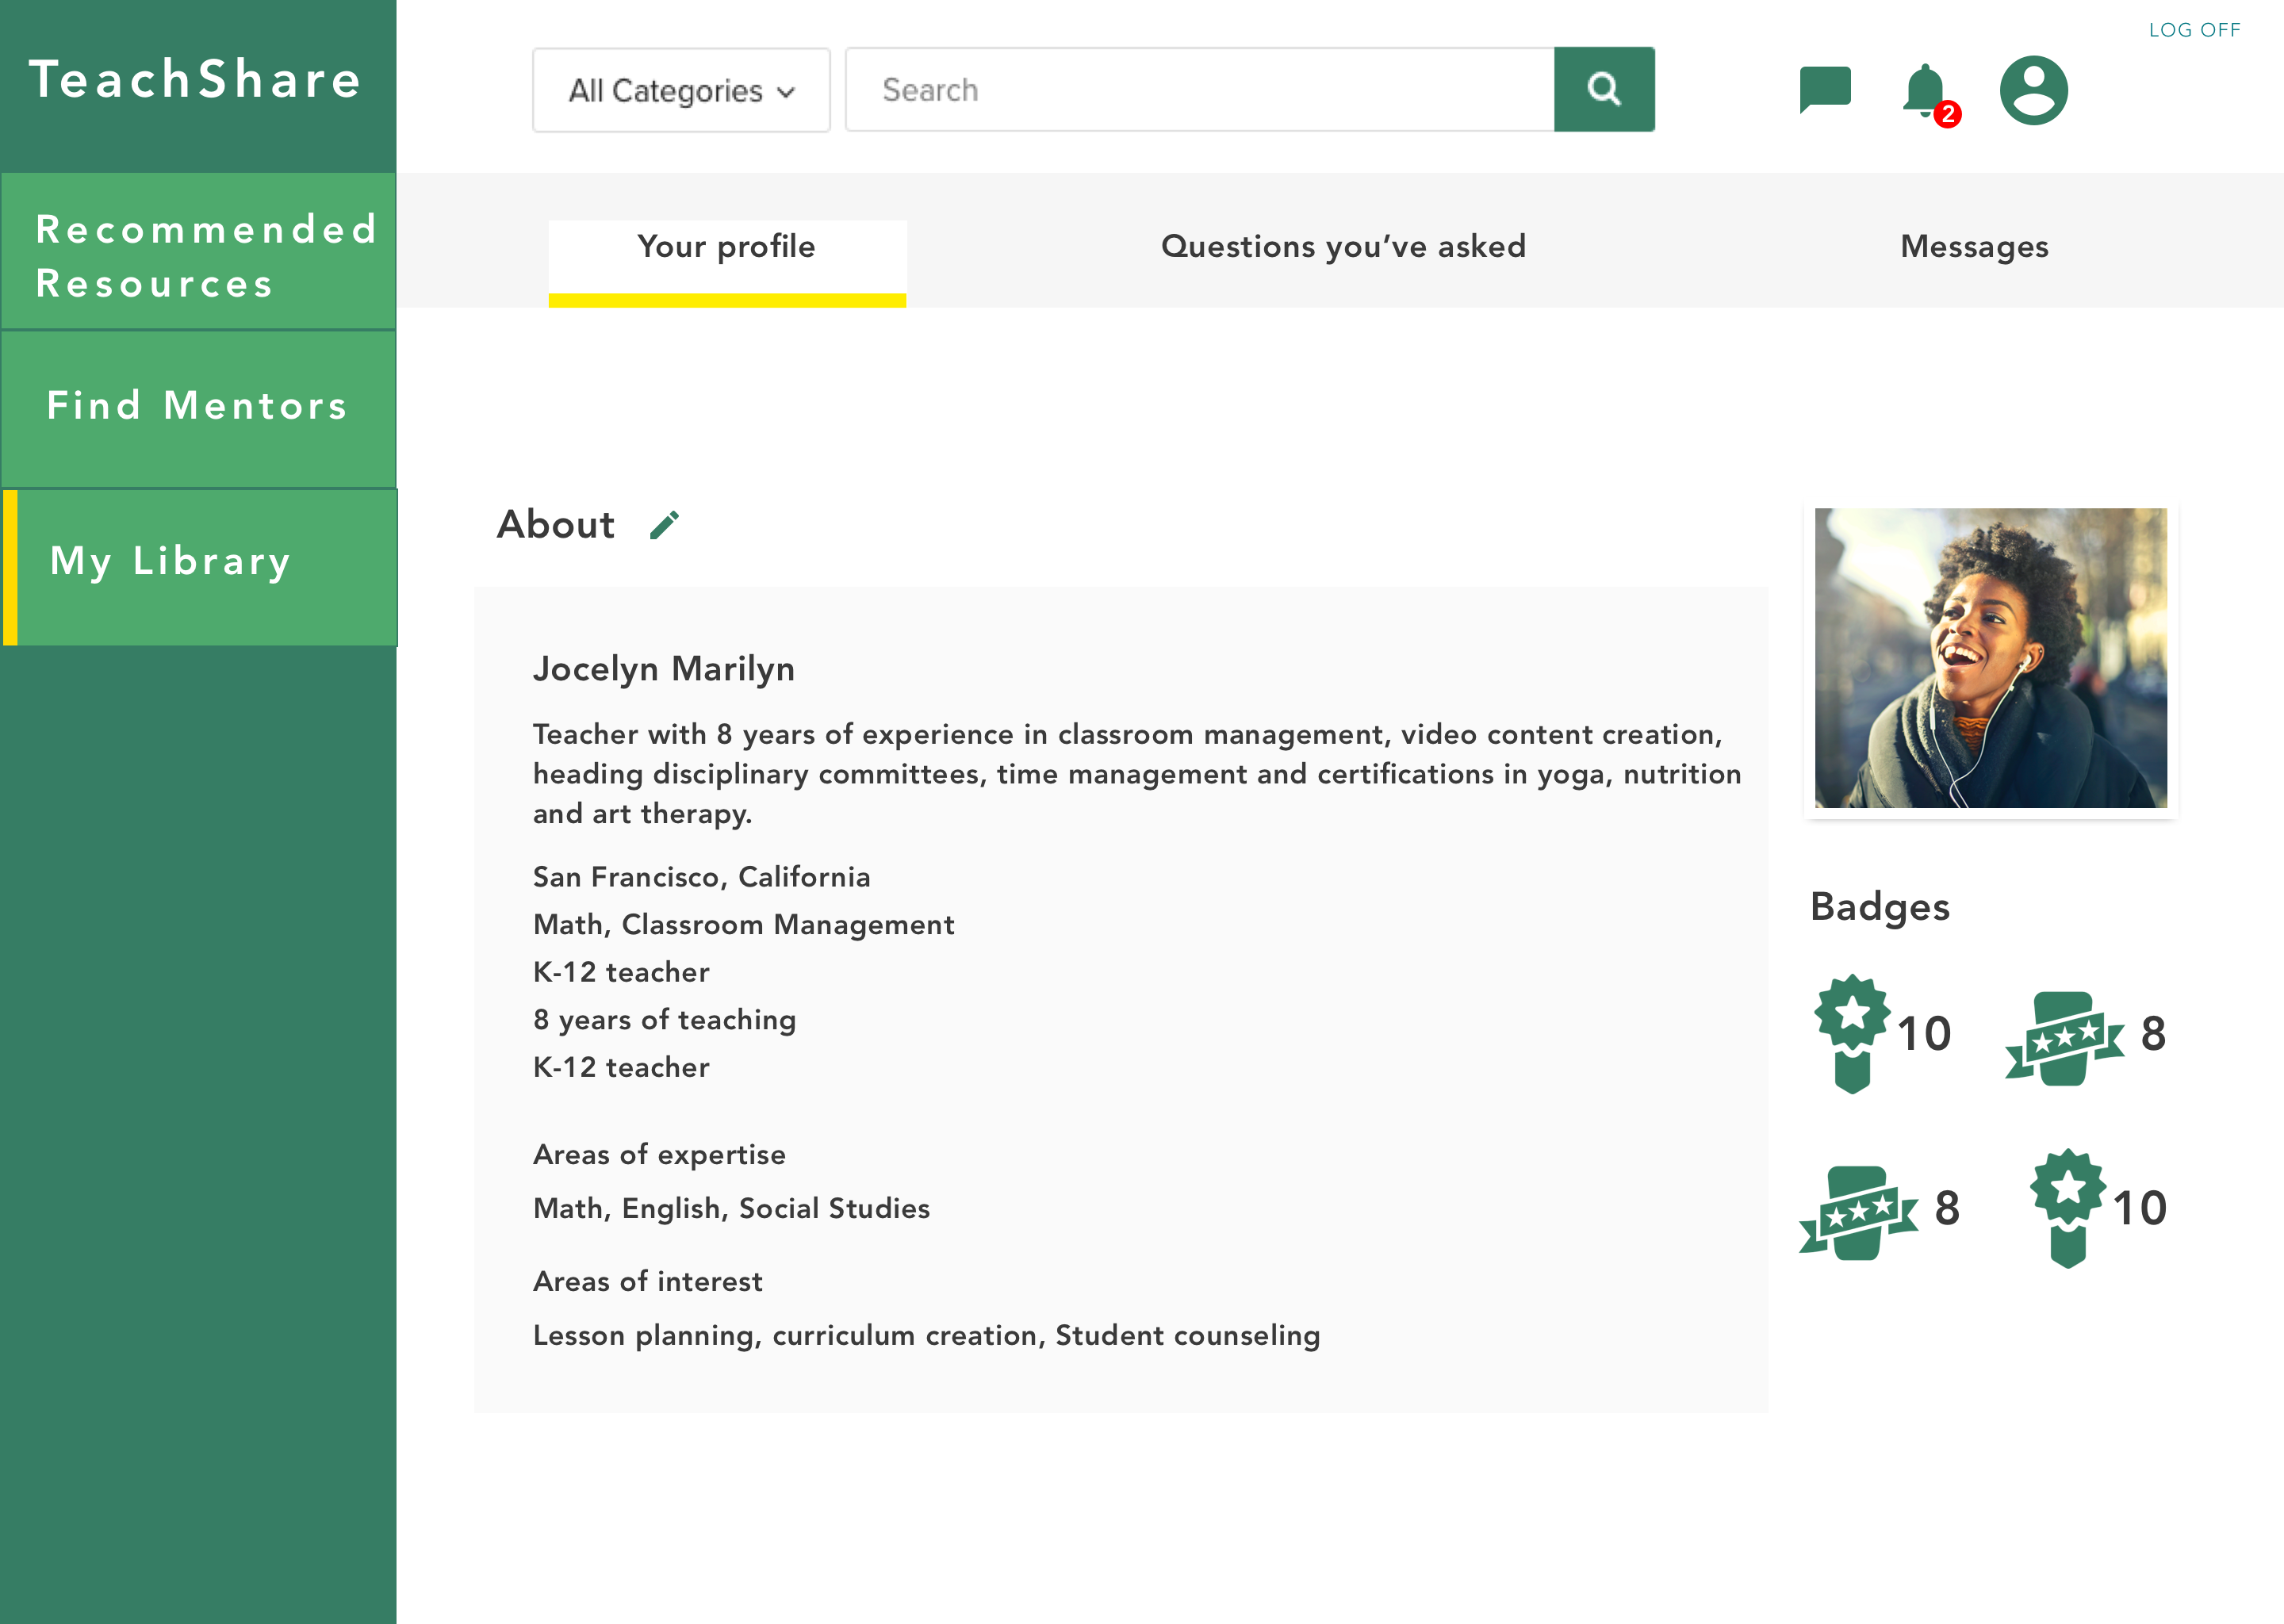Click the first rosette badge with 10
Viewport: 2284px width, 1624px height.
[1853, 1032]
